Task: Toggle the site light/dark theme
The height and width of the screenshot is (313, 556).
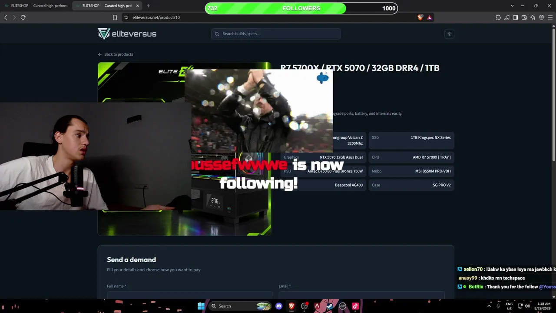Action: coord(450,34)
